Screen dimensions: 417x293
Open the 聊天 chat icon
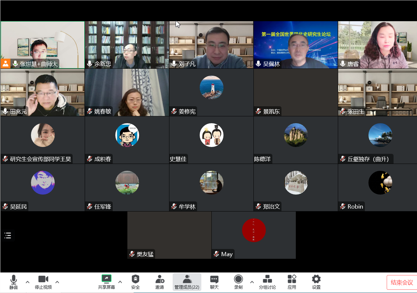214,279
